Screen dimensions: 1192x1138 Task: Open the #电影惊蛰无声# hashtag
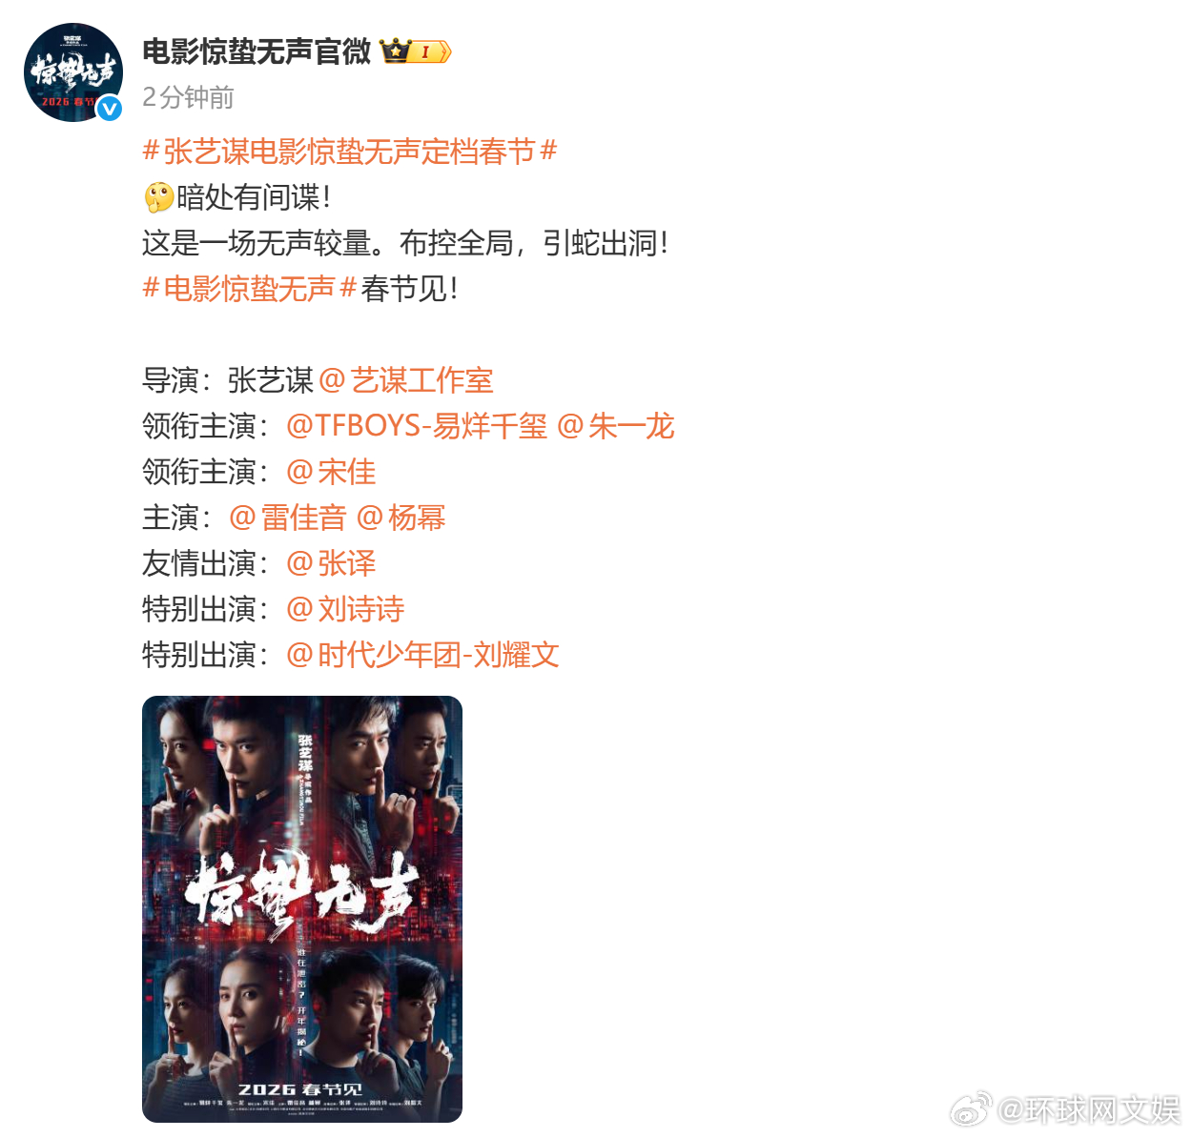250,288
